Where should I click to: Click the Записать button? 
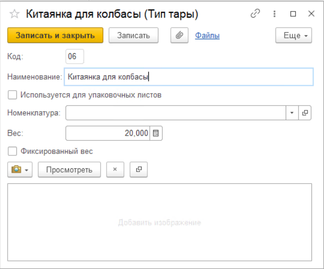click(x=133, y=35)
